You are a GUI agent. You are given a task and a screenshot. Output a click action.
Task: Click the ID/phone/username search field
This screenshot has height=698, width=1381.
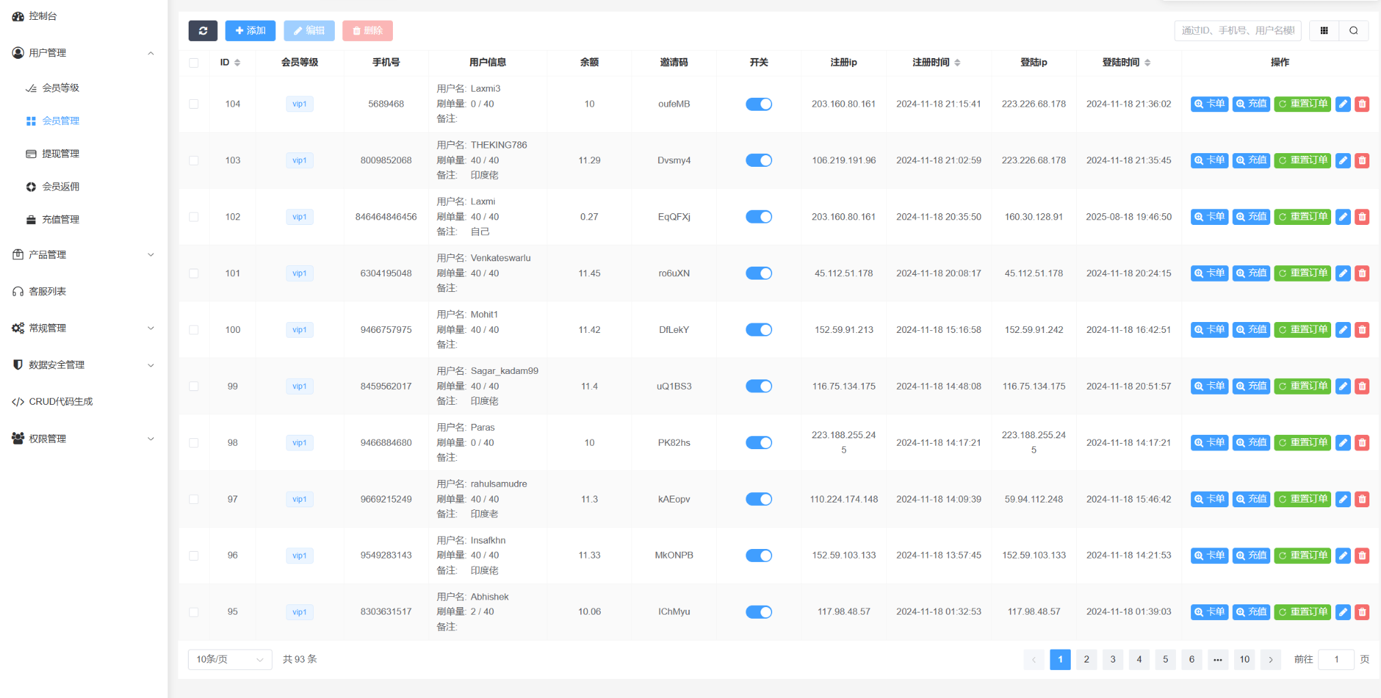point(1238,31)
